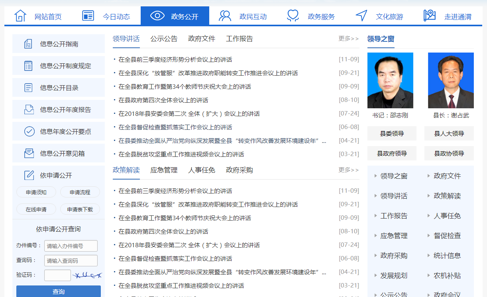Click the paper plane icon for 文化旅游
Image resolution: width=487 pixels, height=297 pixels.
pos(361,16)
